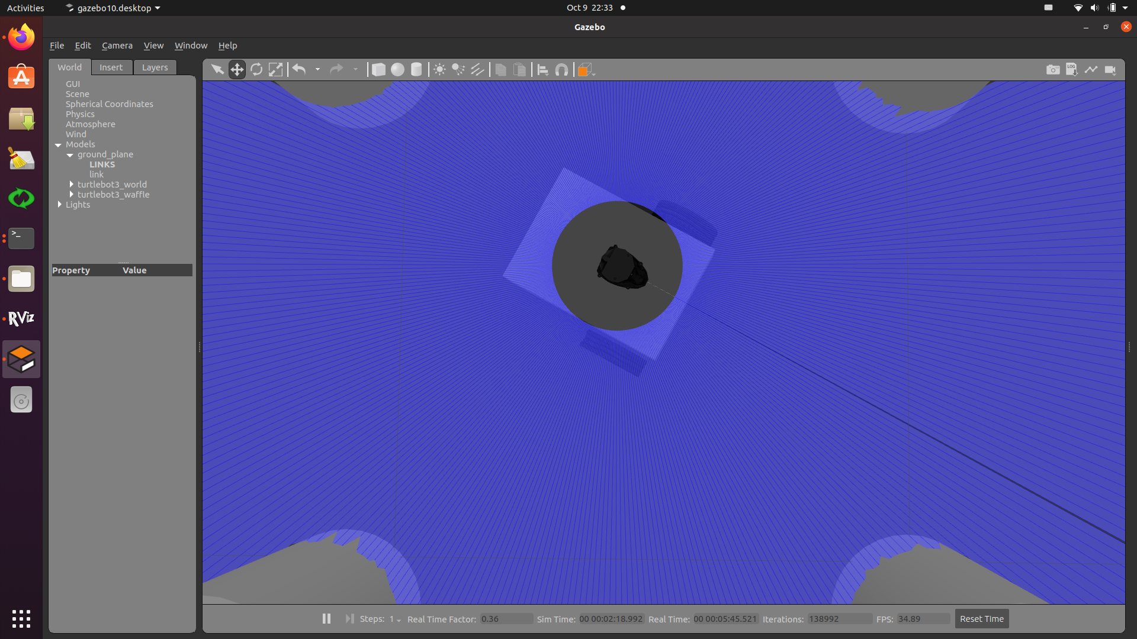Open RViz from the Ubuntu dock
1137x639 pixels.
point(21,319)
